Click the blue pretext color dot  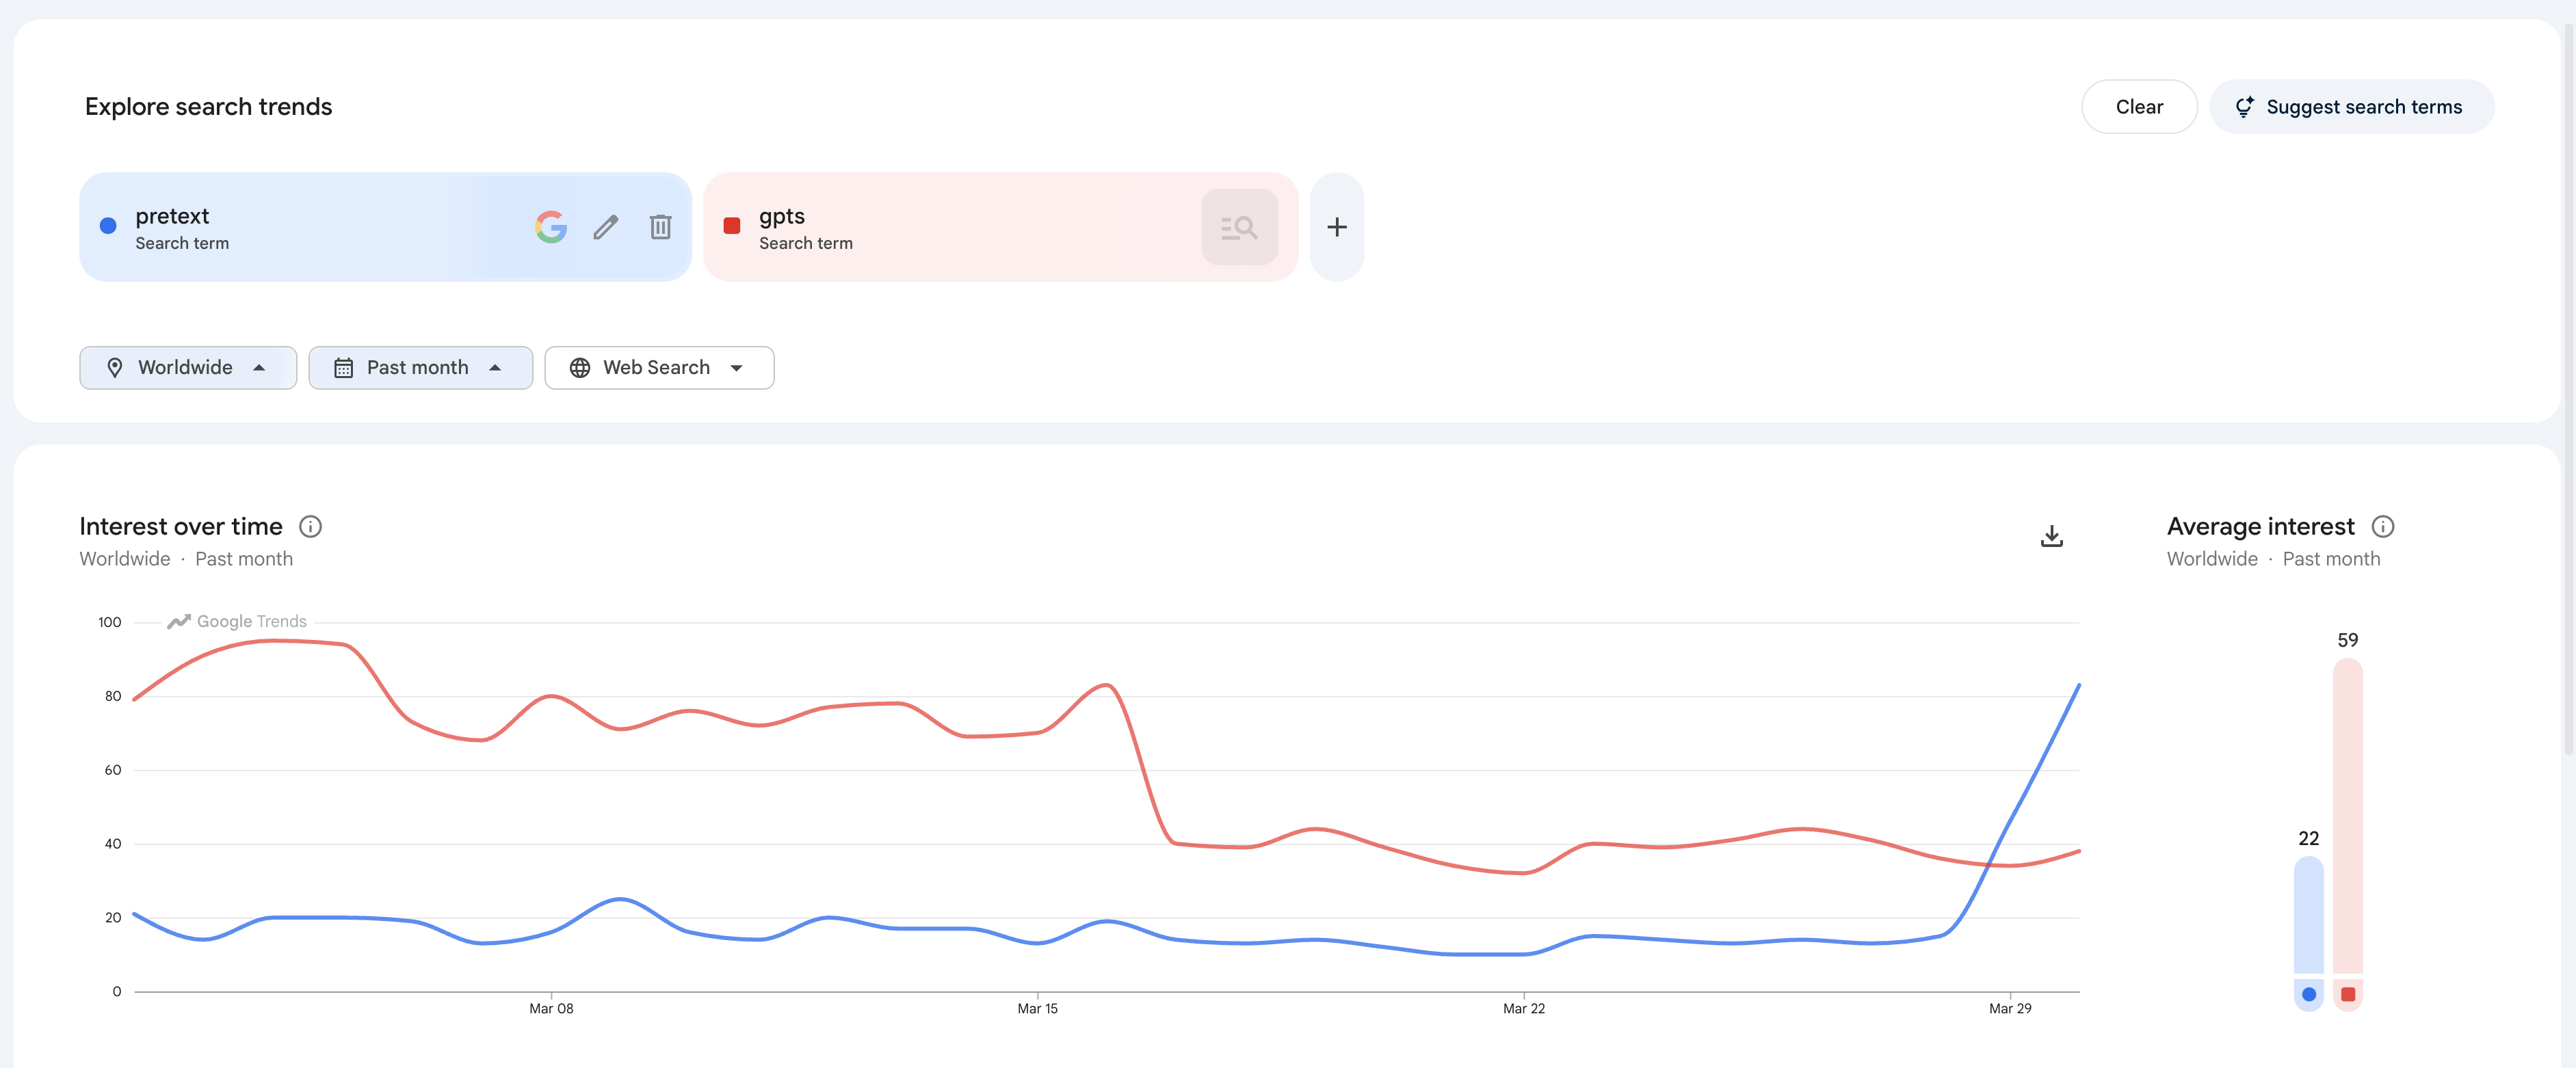108,226
